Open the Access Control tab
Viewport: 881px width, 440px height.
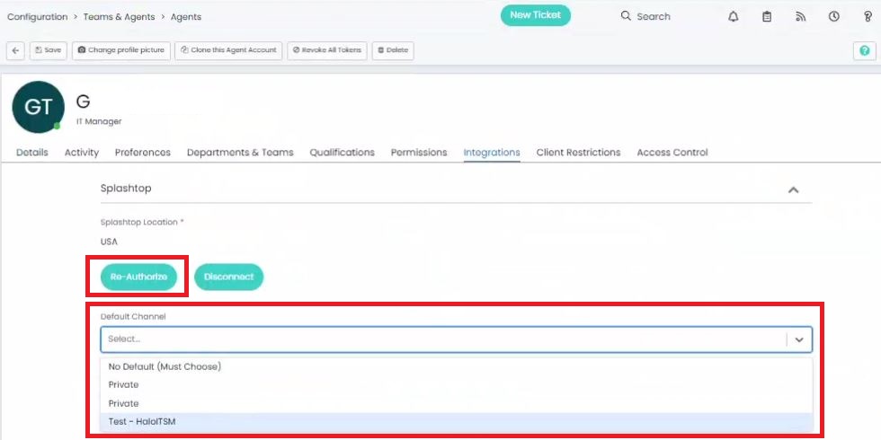[x=672, y=153]
